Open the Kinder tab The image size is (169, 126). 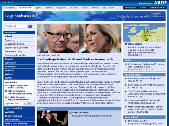pyautogui.click(x=95, y=8)
